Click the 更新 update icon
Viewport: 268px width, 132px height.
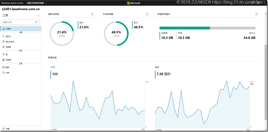4,67
